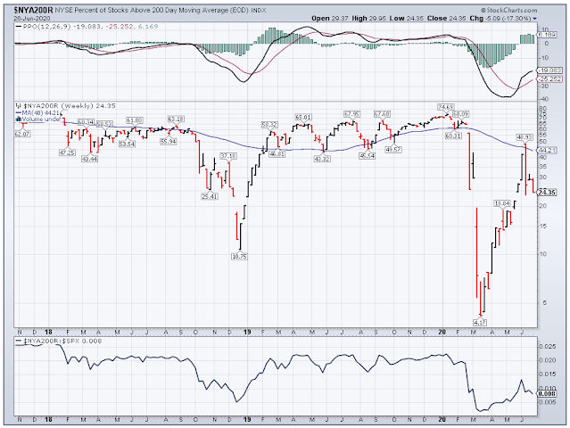
Task: Click the 60.31 low annotation
Action: point(453,136)
